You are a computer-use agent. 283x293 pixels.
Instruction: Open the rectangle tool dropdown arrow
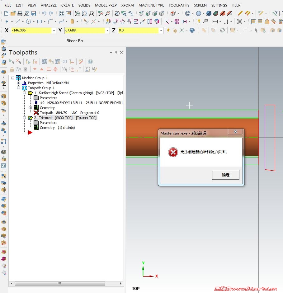tap(45, 22)
